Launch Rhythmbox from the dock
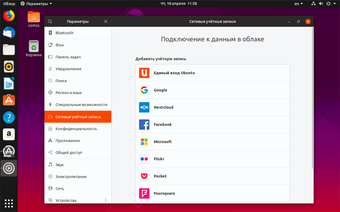340x212 pixels. click(9, 67)
